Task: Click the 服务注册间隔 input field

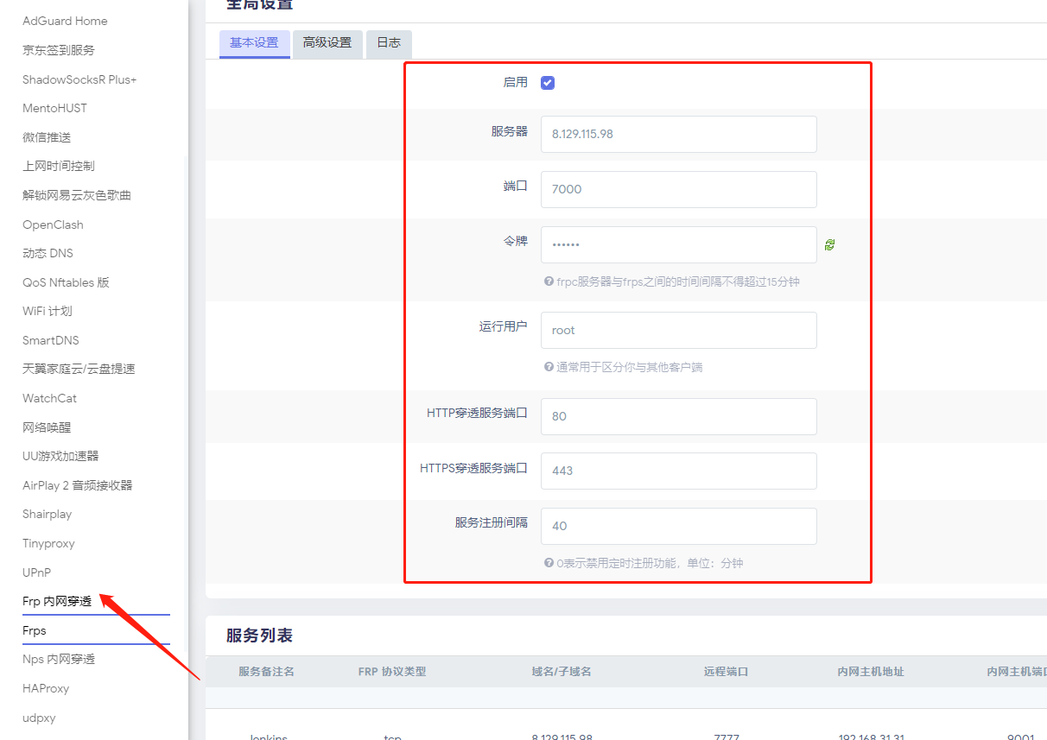Action: [678, 526]
